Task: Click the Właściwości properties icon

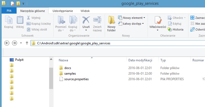Action: pos(158,20)
